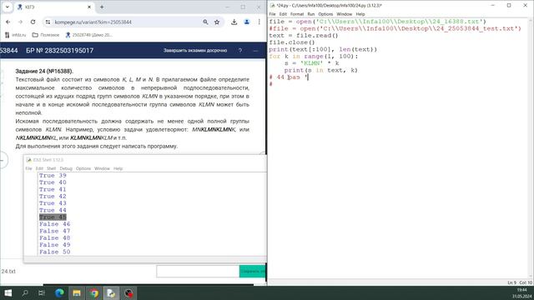
Task: Click 'False 46' output line in shell
Action: (55, 224)
